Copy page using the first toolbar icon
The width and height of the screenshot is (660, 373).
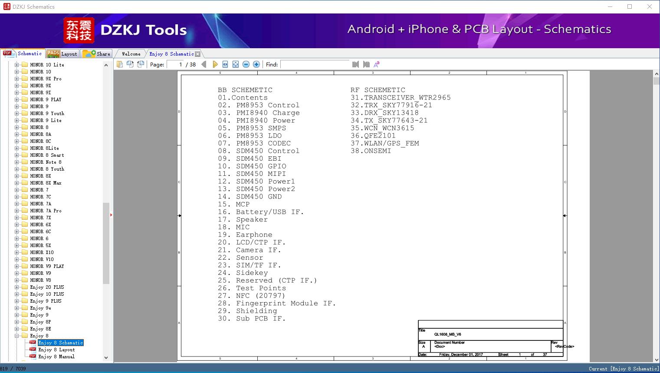pos(120,64)
